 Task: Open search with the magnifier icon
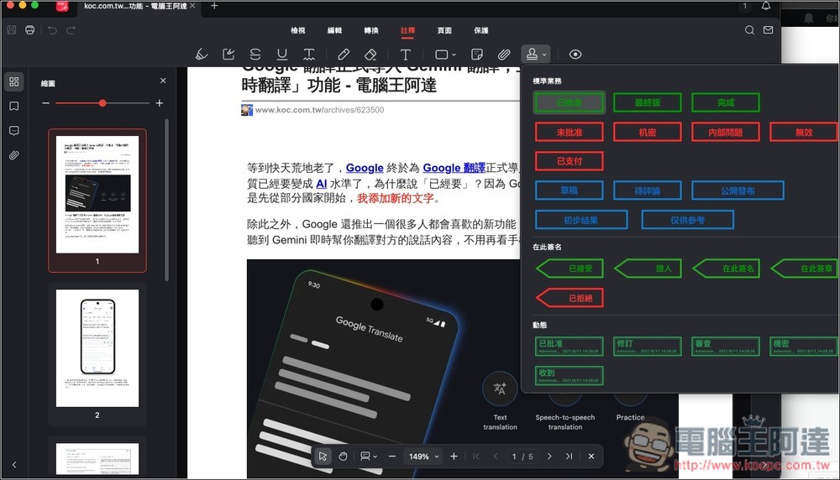point(749,30)
